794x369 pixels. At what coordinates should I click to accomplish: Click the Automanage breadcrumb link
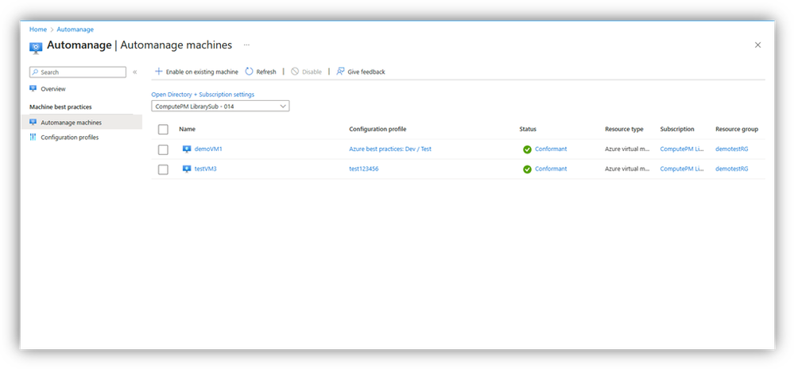click(75, 29)
